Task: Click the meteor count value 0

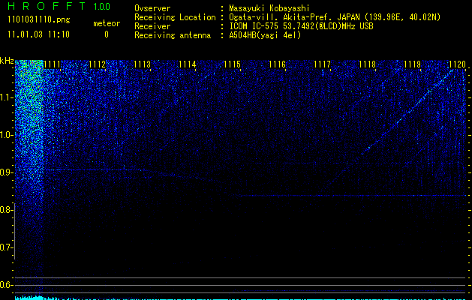Action: 107,34
